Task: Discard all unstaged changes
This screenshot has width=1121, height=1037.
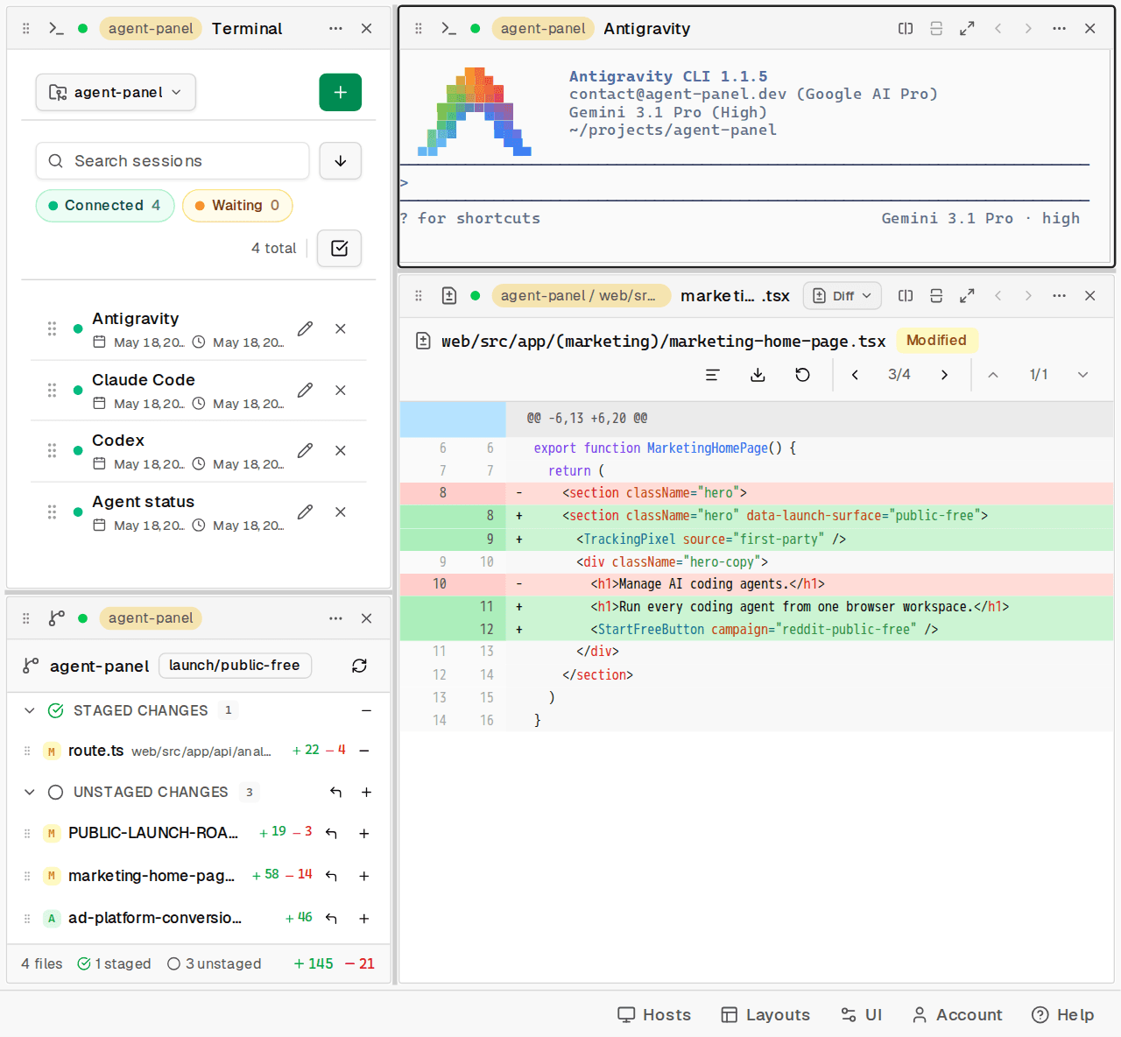Action: click(x=335, y=793)
